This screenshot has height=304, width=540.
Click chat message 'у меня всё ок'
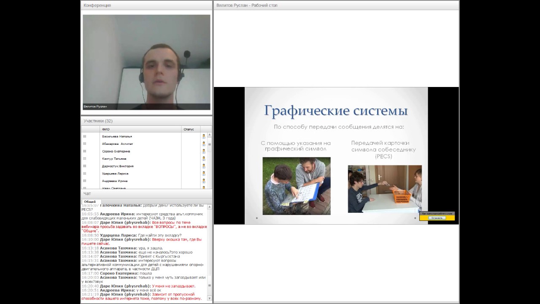click(x=149, y=290)
